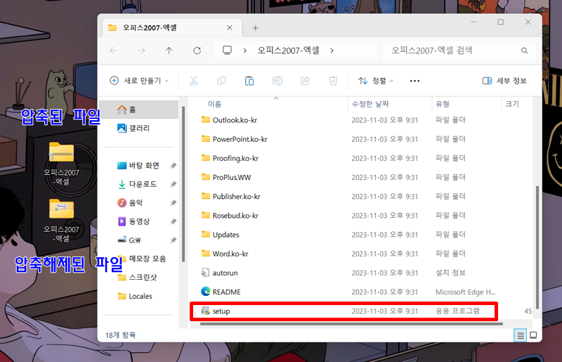Expand chevron after 오피스2007-엑셀 in address bar
The image size is (562, 362).
click(x=332, y=51)
